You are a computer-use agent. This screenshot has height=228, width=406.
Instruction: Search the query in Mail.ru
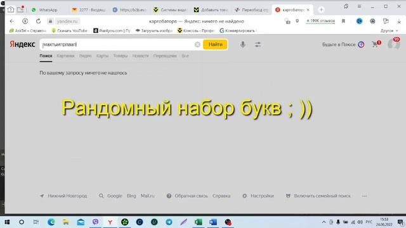148,196
